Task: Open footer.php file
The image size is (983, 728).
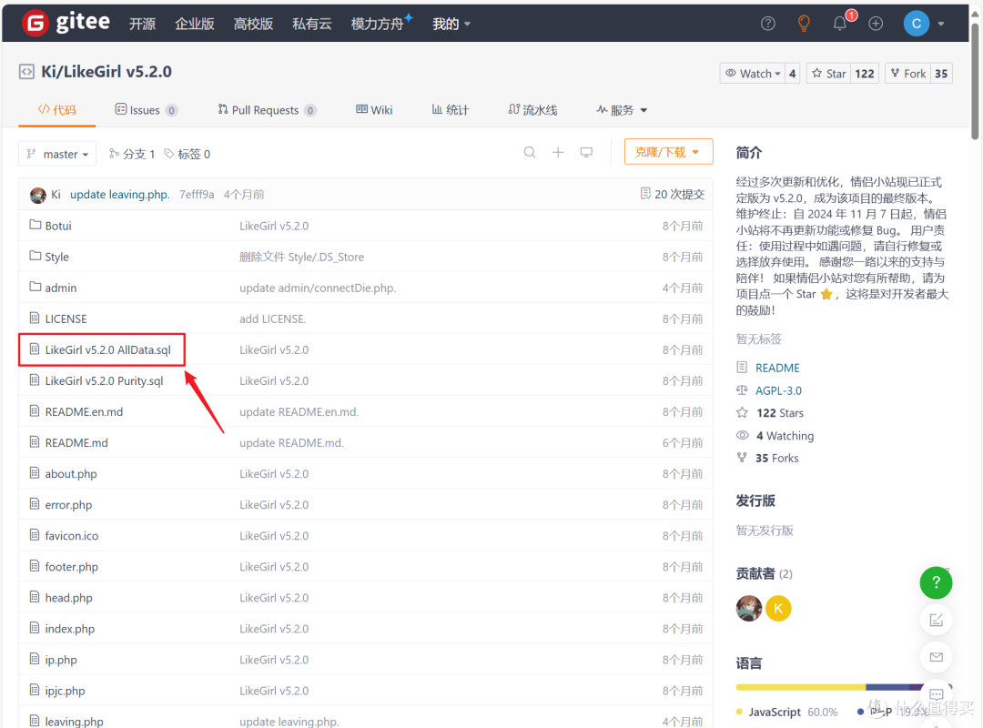Action: 72,567
